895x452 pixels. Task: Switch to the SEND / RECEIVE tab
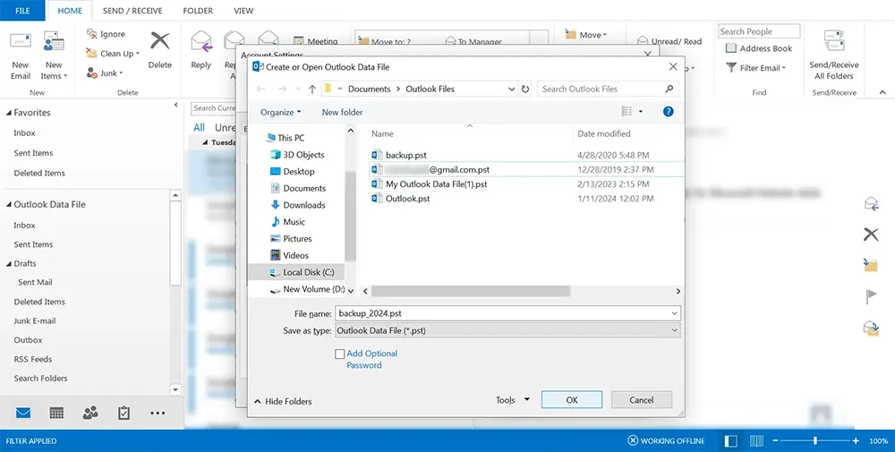pyautogui.click(x=132, y=10)
